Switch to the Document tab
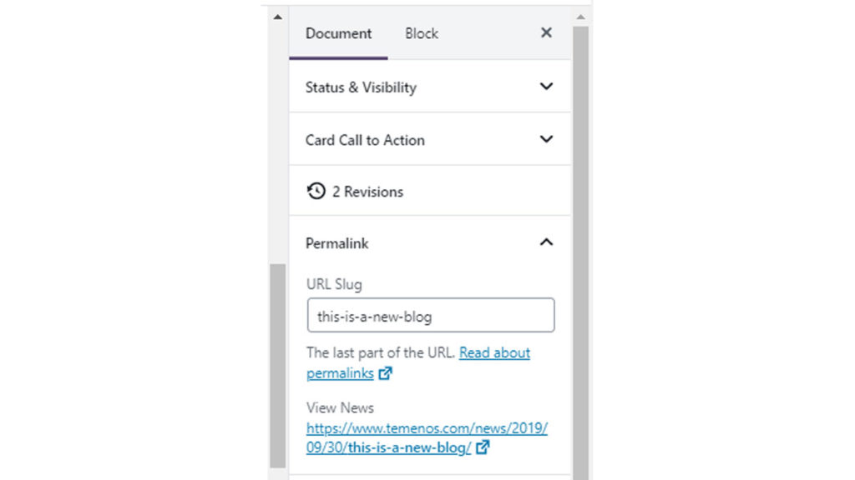The height and width of the screenshot is (480, 855). [338, 34]
